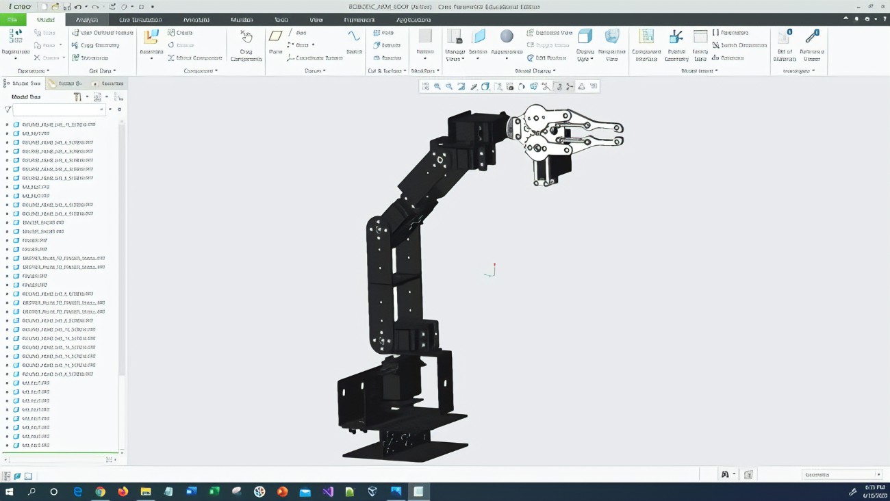Viewport: 890px width, 501px height.
Task: Click the Mirror Component button
Action: point(195,58)
